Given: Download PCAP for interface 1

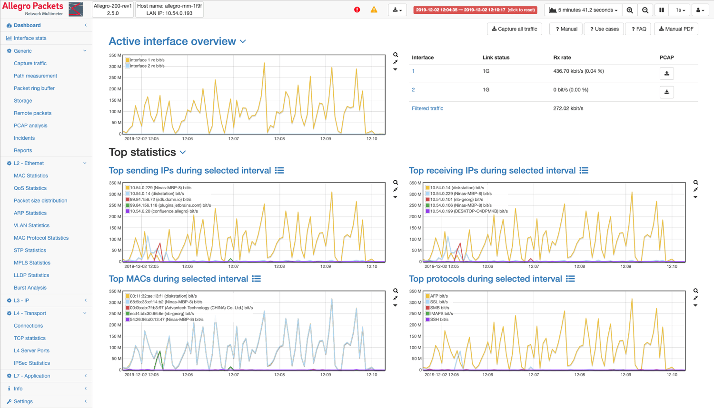Looking at the screenshot, I should point(666,73).
